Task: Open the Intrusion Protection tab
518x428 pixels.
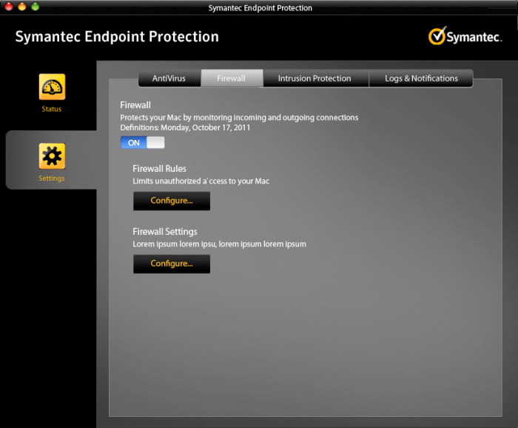Action: coord(315,78)
